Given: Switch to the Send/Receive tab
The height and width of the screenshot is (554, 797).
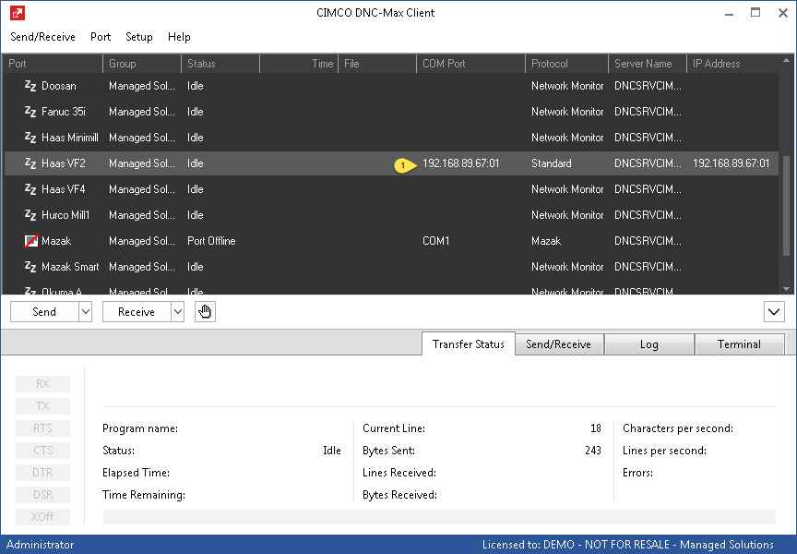Looking at the screenshot, I should click(x=559, y=344).
